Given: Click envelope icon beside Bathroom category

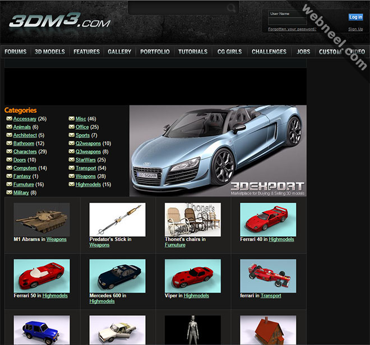Looking at the screenshot, I should 9,143.
